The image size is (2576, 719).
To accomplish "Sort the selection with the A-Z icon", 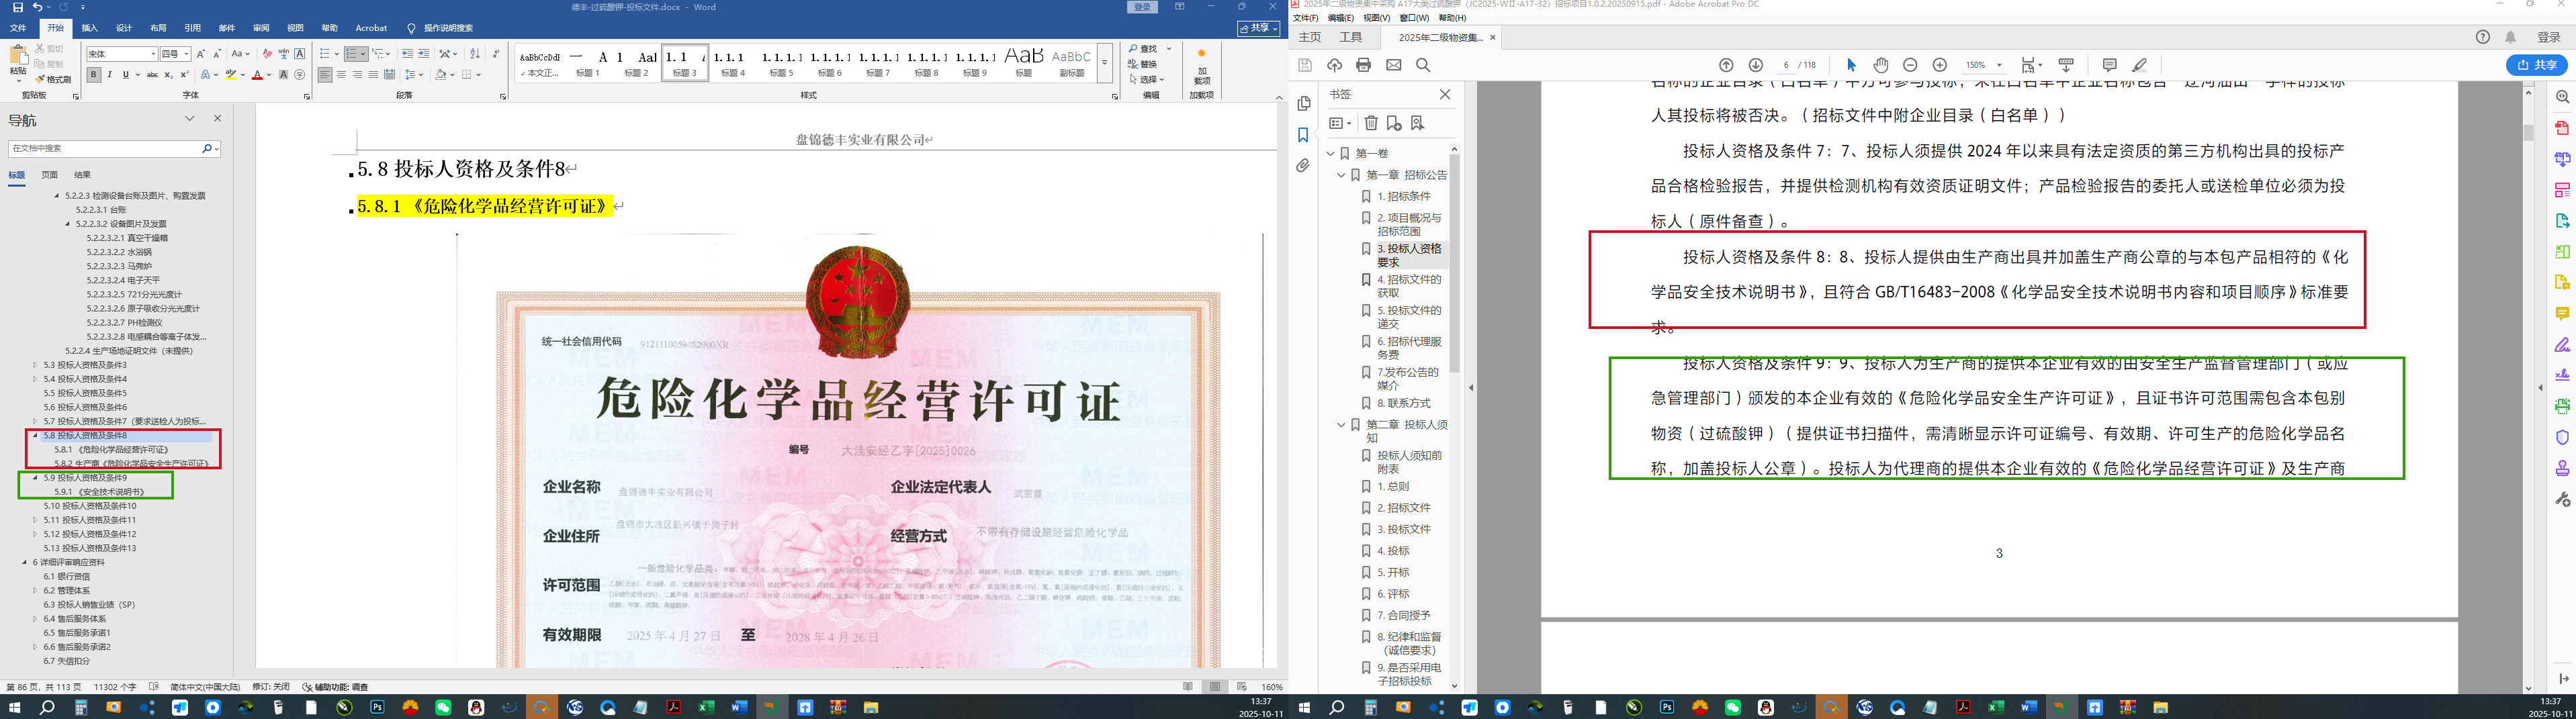I will (x=475, y=54).
